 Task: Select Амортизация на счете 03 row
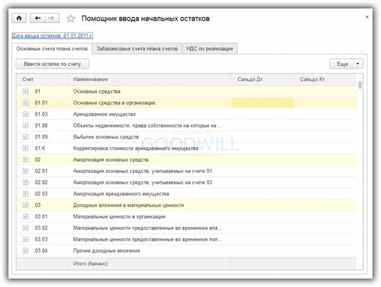pos(186,183)
